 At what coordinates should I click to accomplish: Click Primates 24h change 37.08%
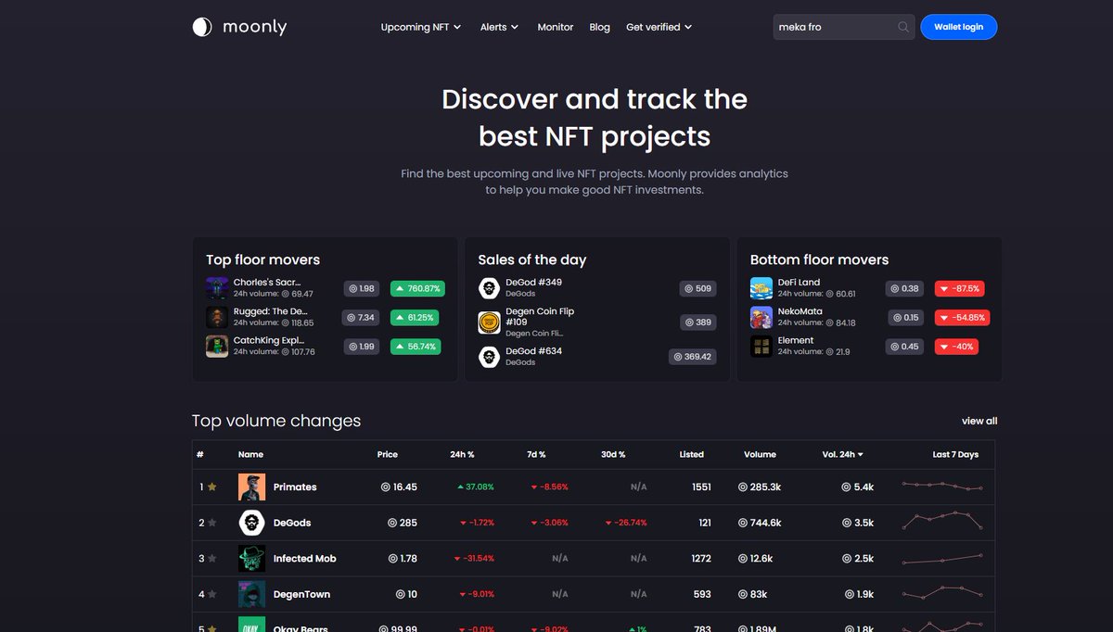click(475, 487)
